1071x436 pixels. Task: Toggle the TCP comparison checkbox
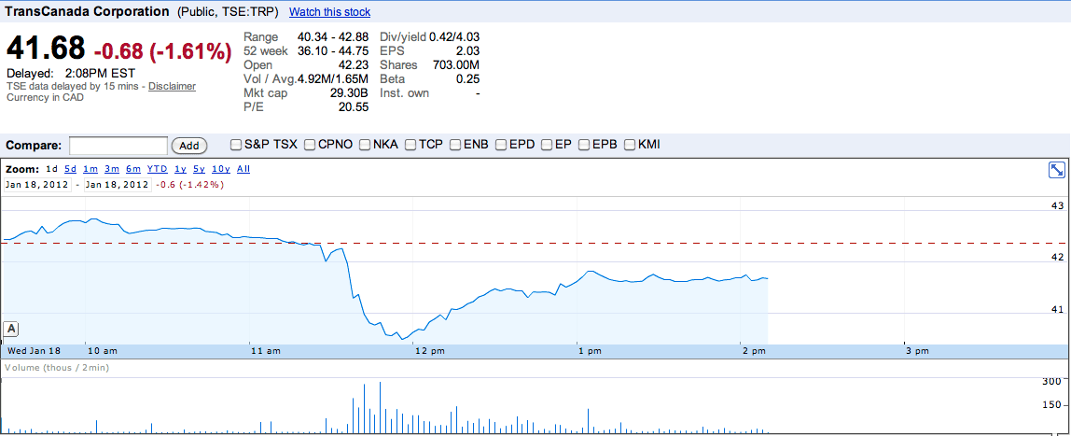coord(410,145)
